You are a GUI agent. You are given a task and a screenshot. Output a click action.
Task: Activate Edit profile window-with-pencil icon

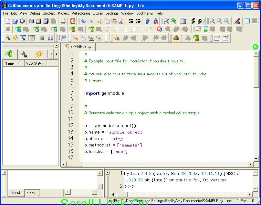click(x=217, y=38)
